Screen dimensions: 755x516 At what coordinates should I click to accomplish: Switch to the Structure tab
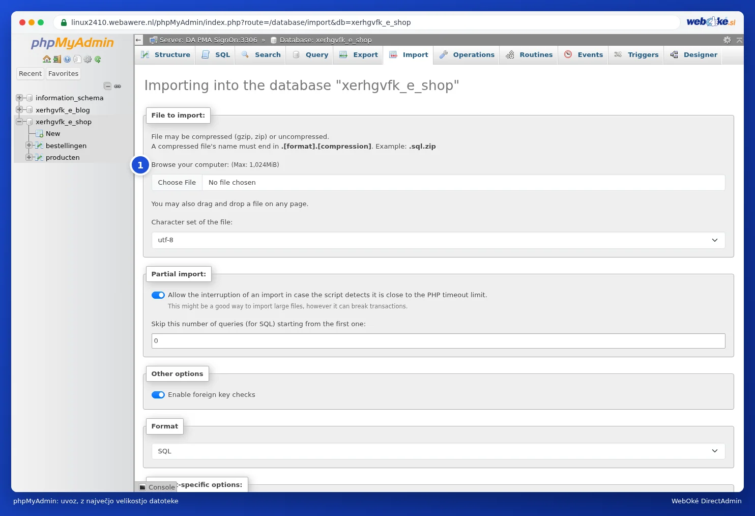pyautogui.click(x=165, y=55)
